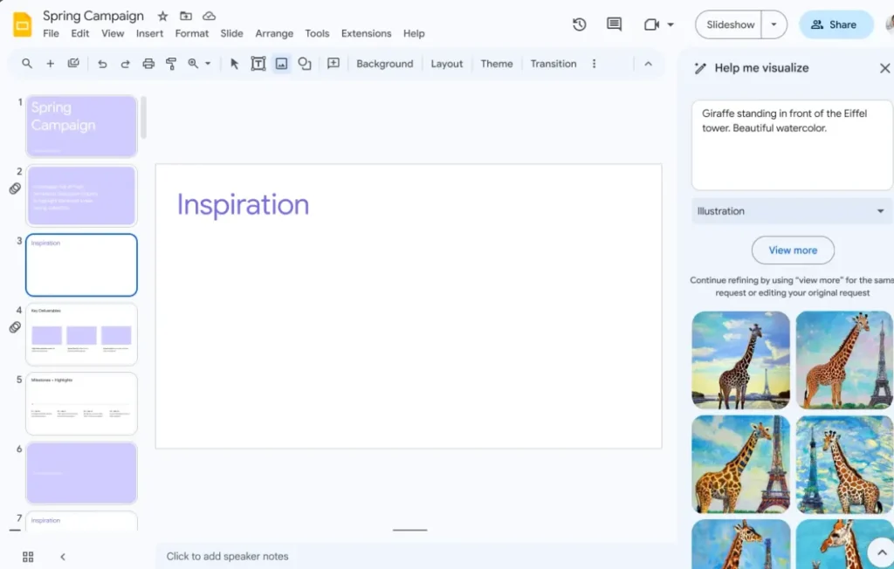Collapse the filmstrip panel

point(63,557)
